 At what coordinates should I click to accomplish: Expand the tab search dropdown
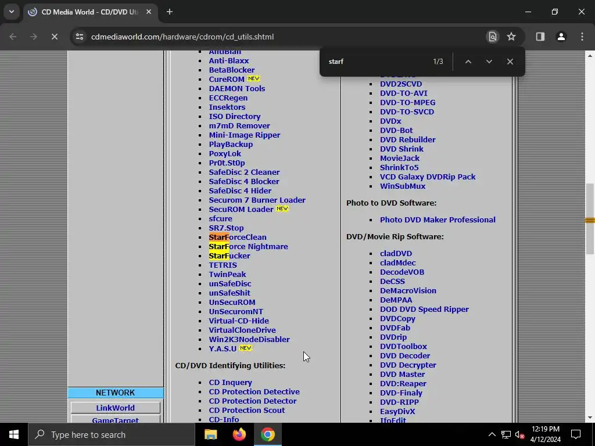[12, 12]
